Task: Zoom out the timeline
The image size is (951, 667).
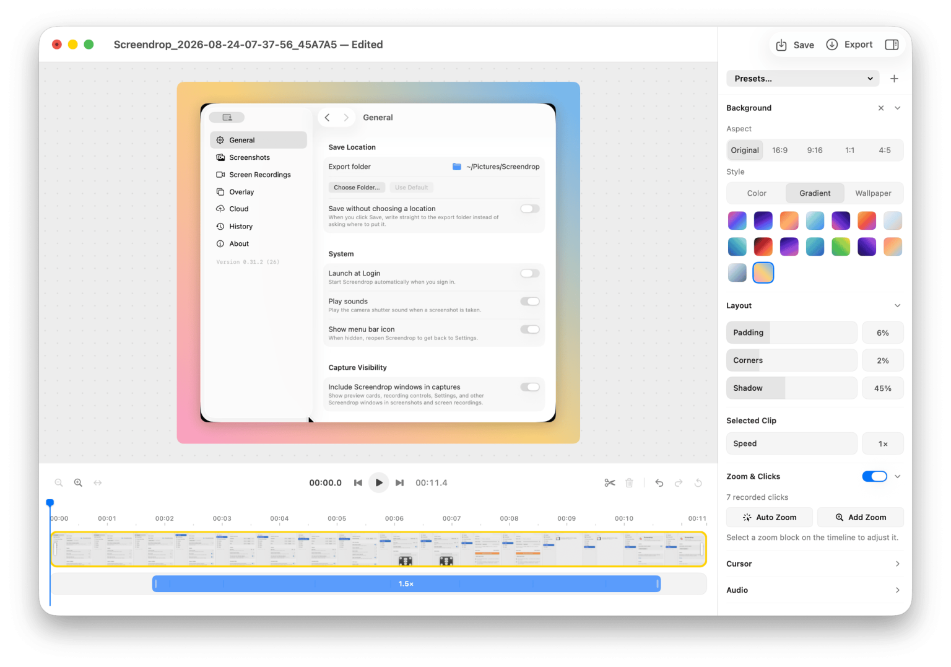Action: (59, 482)
